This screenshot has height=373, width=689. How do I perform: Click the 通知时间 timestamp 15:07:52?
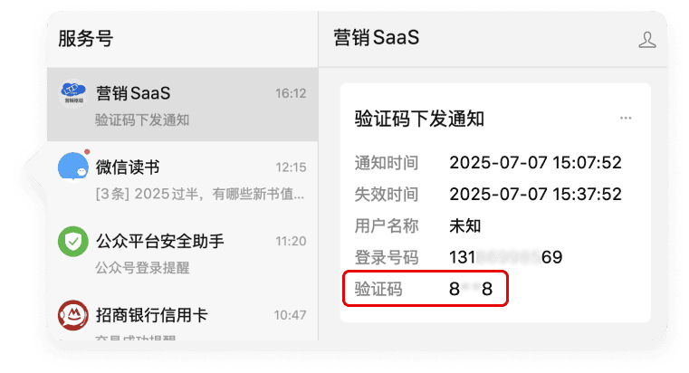(535, 163)
